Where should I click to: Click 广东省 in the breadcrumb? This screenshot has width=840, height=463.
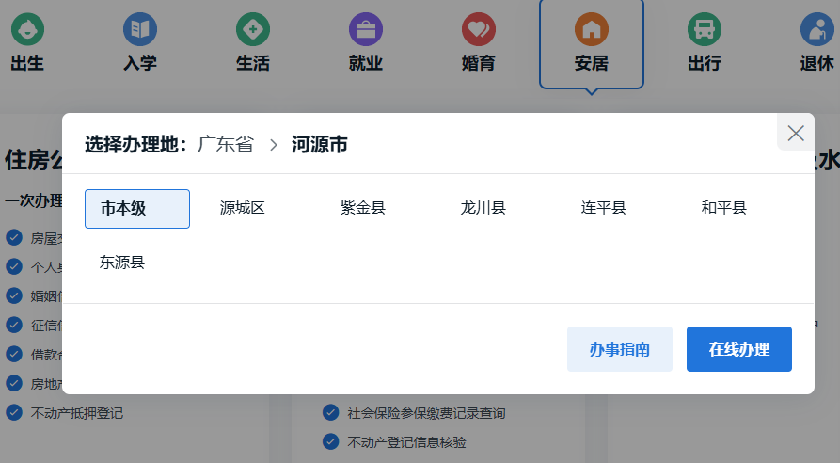point(226,145)
